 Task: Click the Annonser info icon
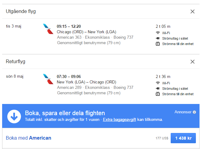(x=194, y=112)
